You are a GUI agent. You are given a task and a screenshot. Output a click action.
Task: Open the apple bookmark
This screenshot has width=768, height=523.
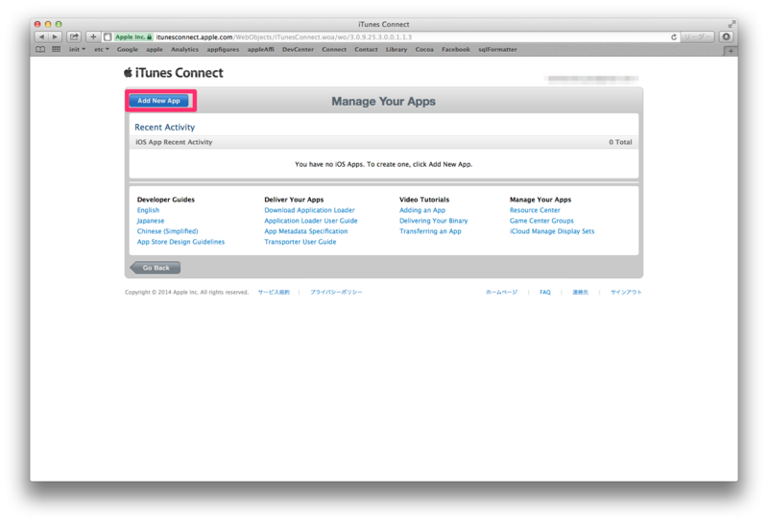tap(155, 50)
